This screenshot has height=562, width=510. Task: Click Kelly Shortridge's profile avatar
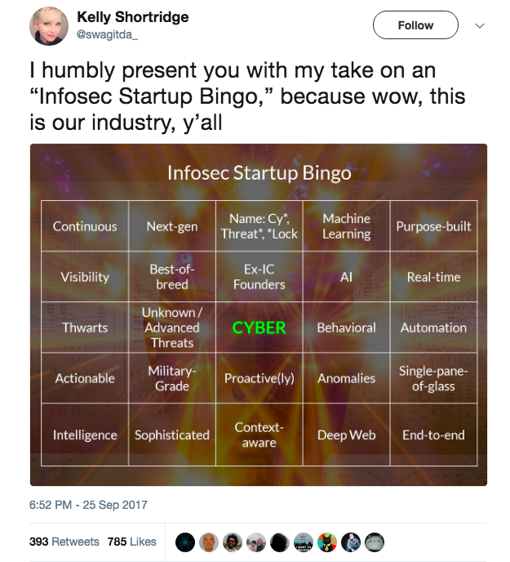pos(49,26)
